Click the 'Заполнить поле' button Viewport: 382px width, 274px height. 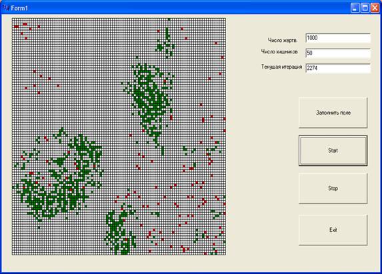333,113
